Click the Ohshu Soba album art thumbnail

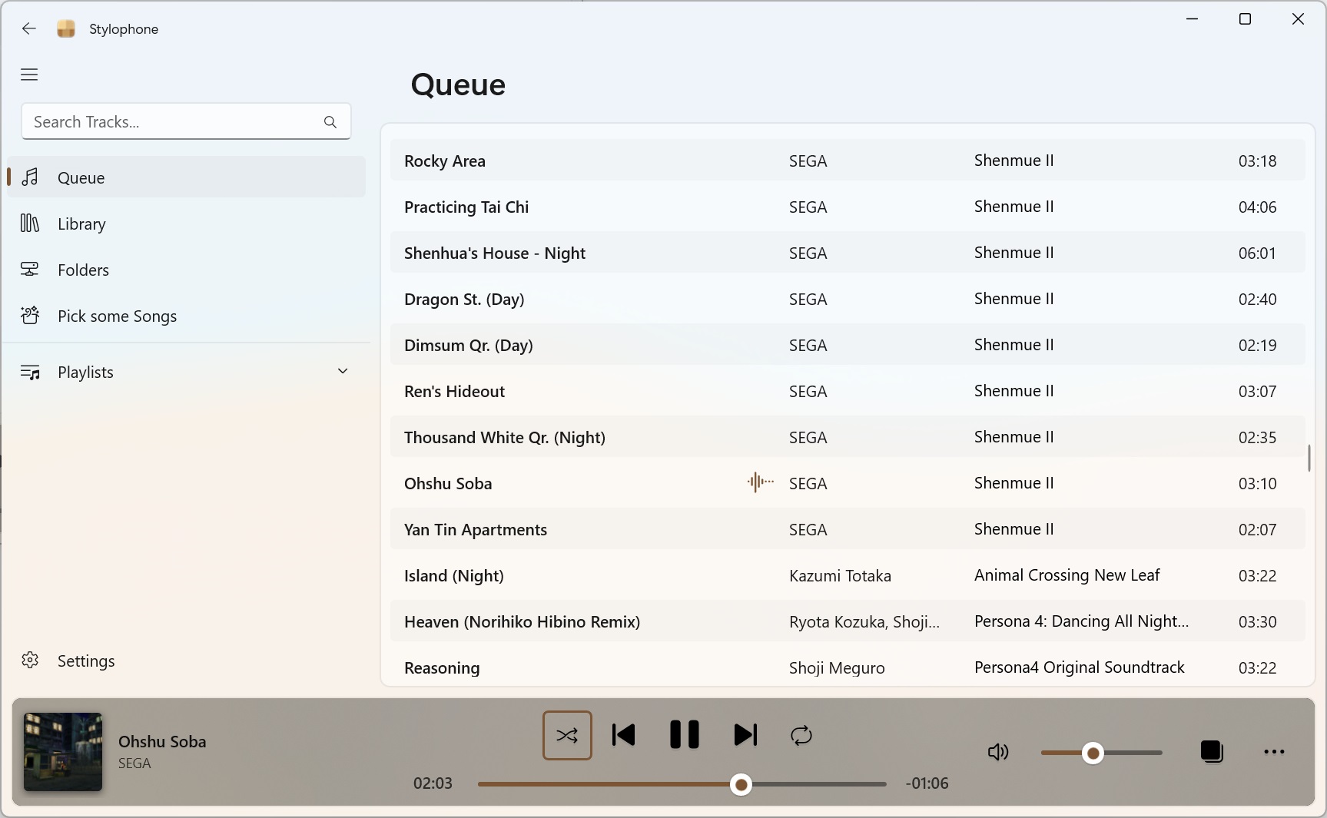point(63,752)
